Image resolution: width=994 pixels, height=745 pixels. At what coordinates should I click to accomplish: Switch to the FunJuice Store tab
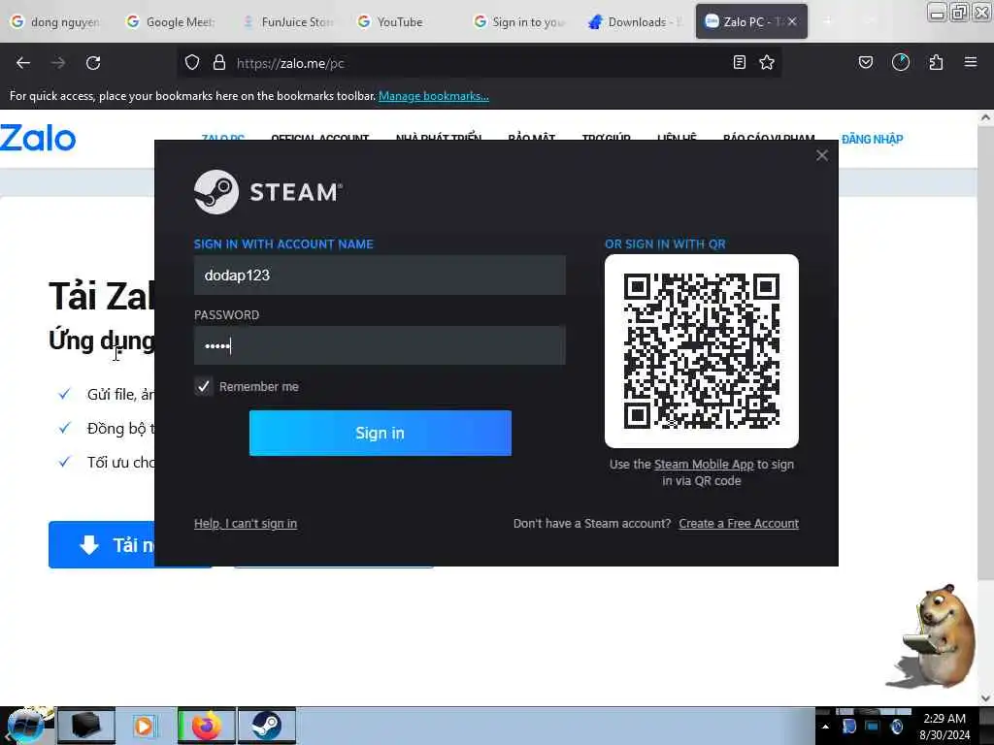point(288,21)
